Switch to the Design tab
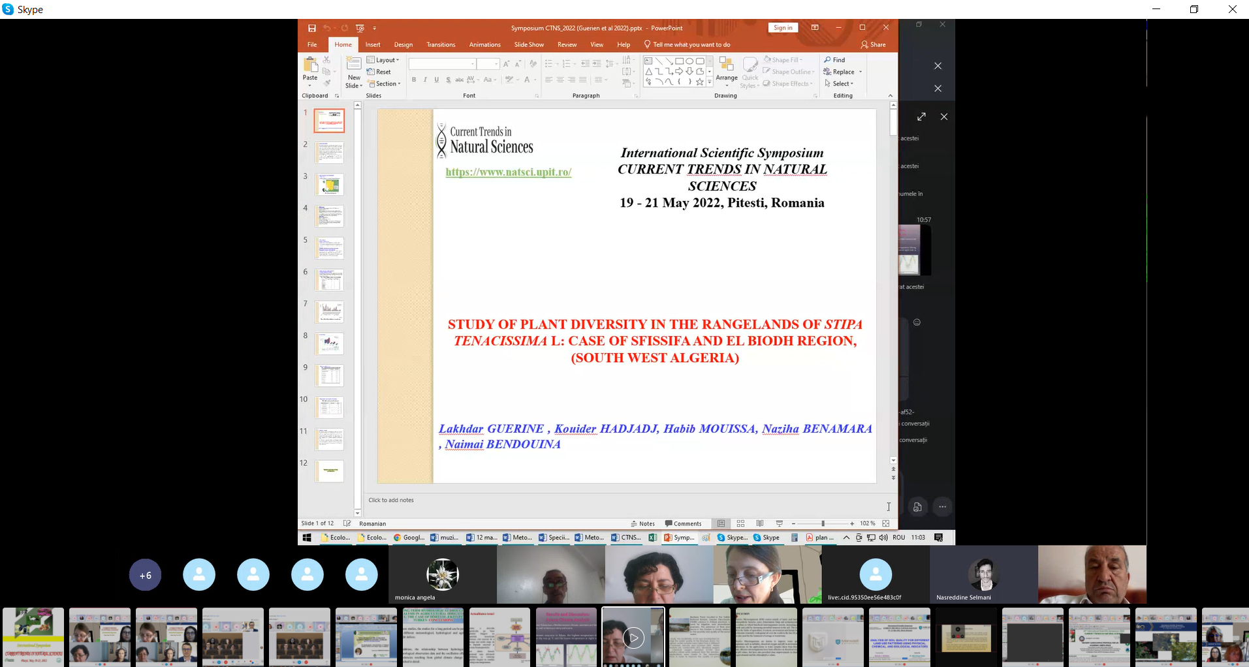Screen dimensions: 1249x667 click(403, 45)
